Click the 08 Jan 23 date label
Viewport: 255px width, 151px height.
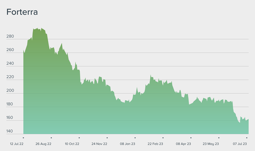coord(127,144)
